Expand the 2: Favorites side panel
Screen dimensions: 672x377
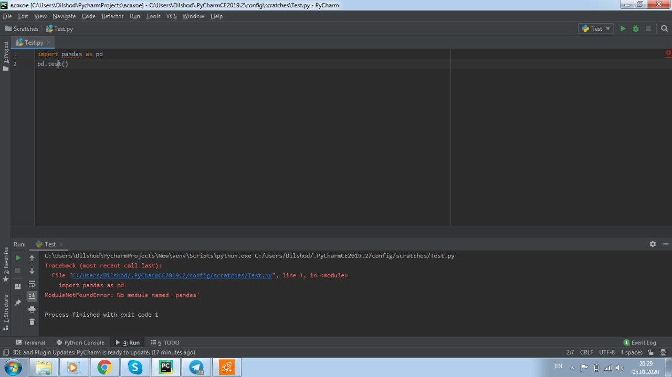pos(6,265)
